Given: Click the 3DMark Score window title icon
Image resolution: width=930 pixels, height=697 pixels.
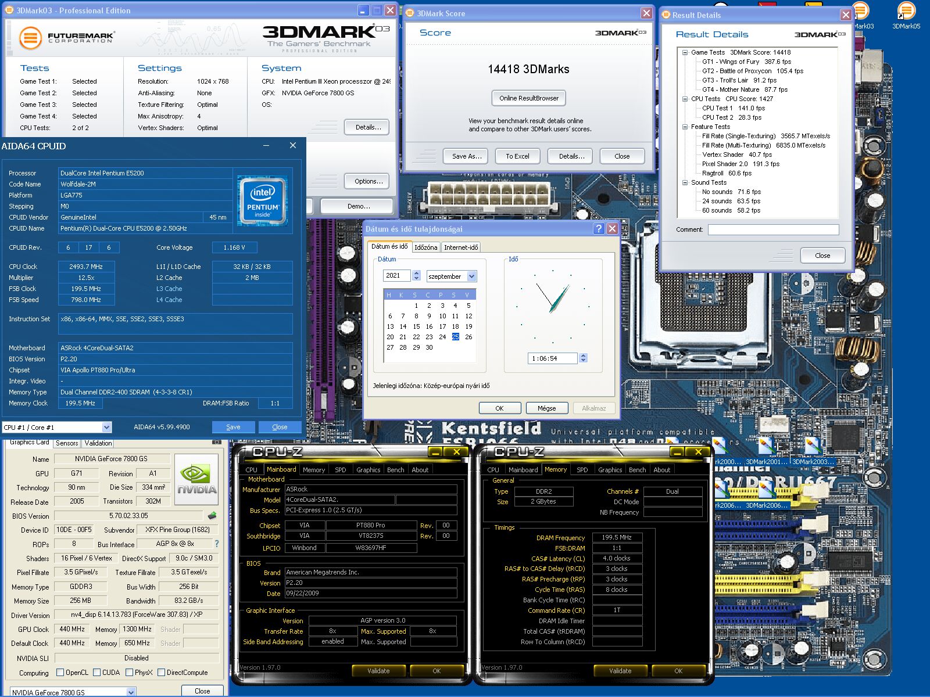Looking at the screenshot, I should click(409, 13).
